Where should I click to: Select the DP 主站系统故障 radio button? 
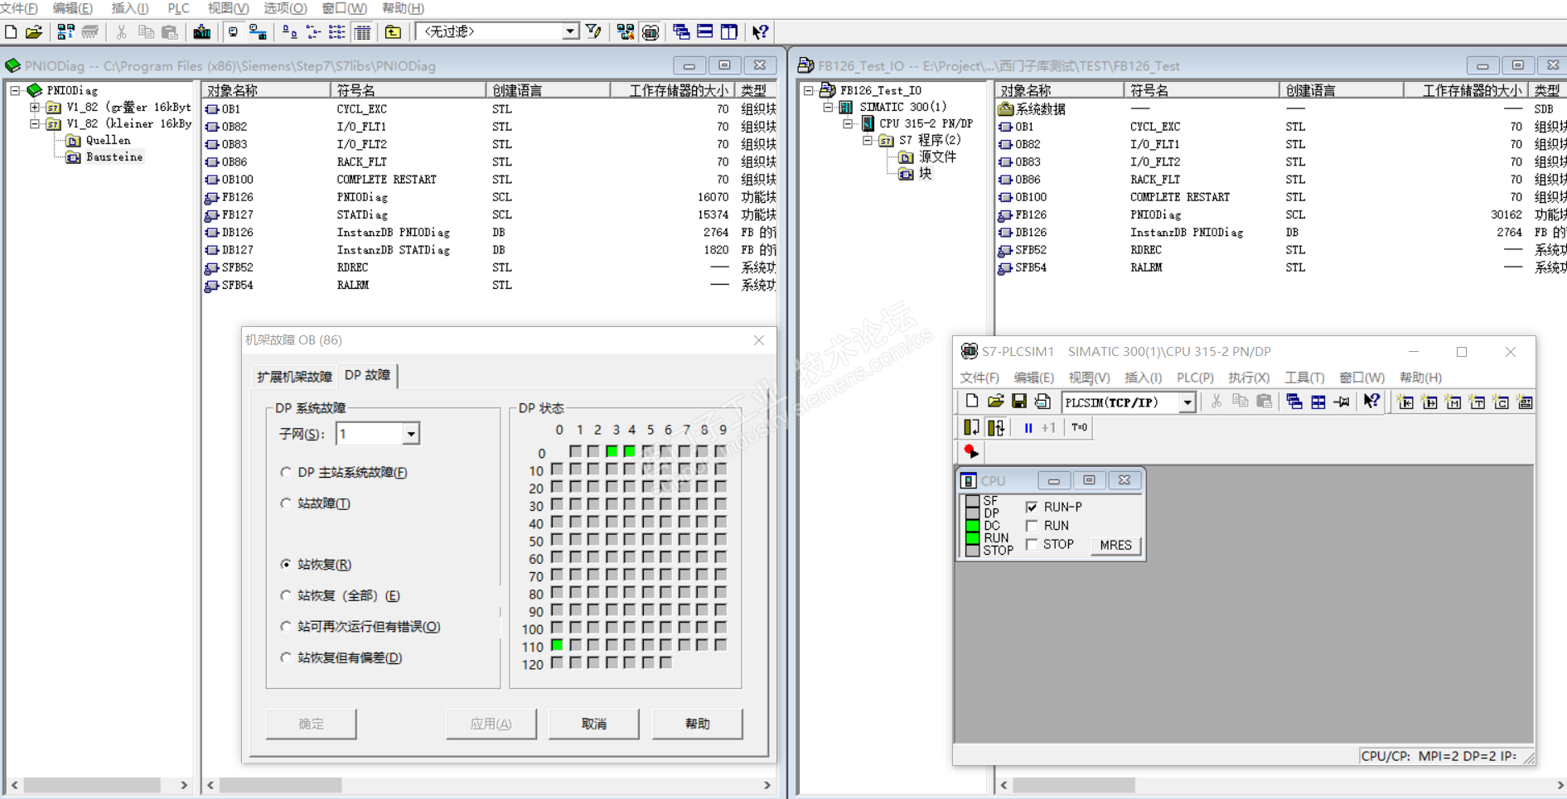(286, 473)
